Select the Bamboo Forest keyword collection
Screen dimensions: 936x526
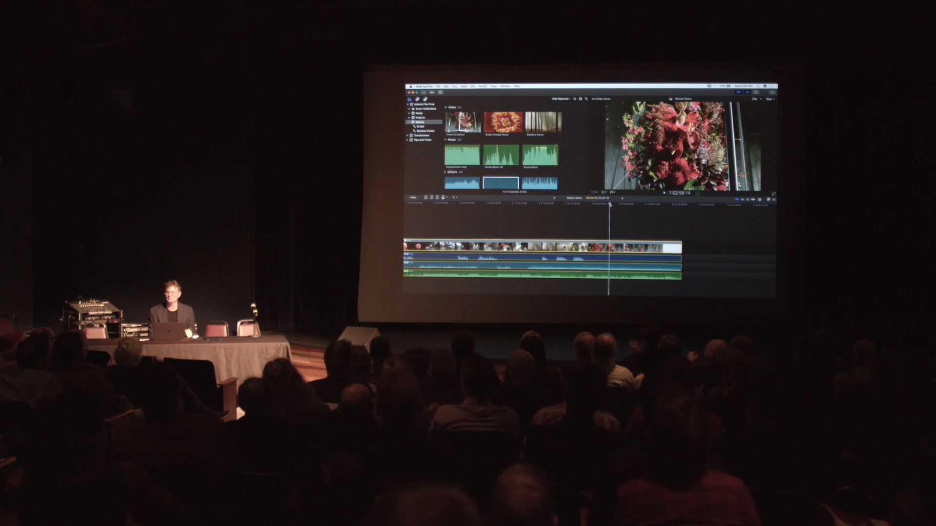(x=425, y=131)
